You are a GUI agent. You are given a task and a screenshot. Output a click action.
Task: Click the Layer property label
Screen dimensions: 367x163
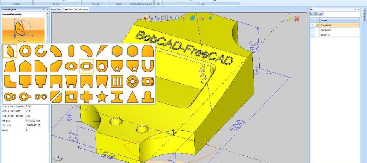(5, 130)
